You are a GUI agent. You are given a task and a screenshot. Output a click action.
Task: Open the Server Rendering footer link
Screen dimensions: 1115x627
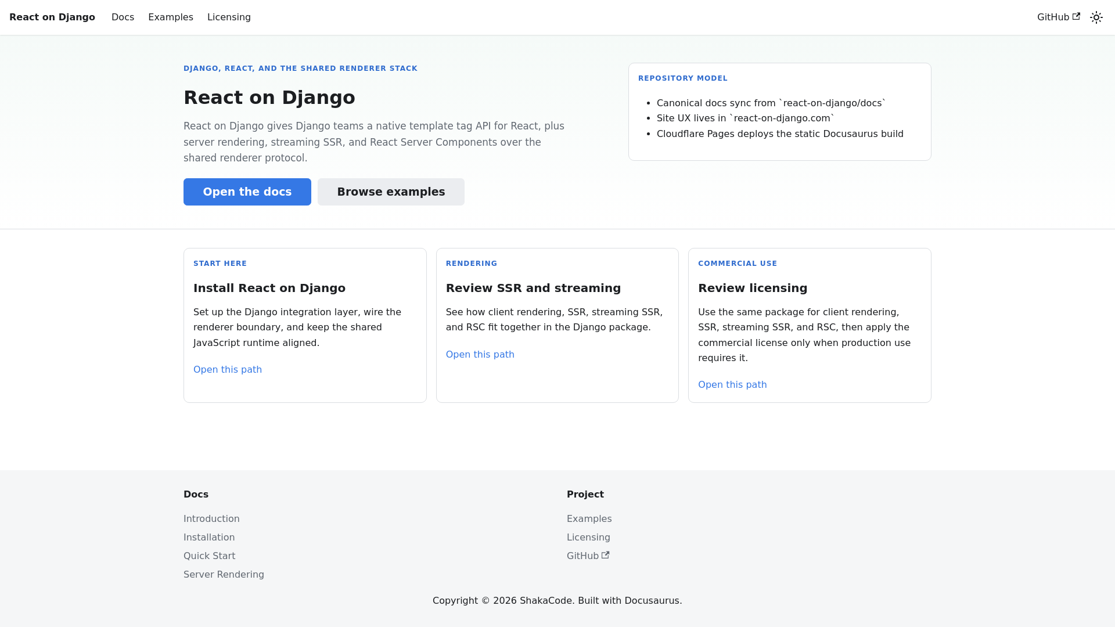[x=224, y=575]
